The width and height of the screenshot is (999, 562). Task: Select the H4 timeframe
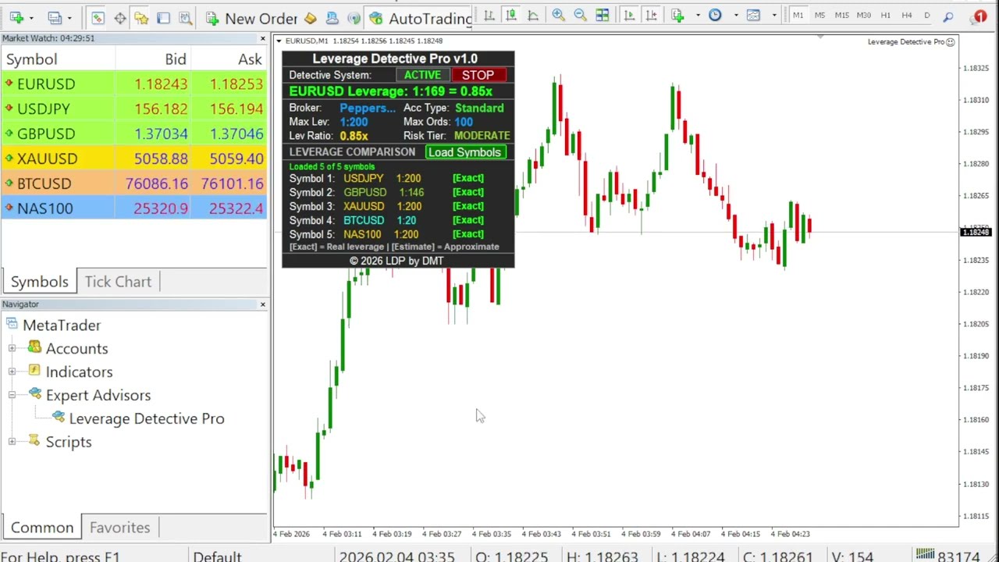click(907, 16)
